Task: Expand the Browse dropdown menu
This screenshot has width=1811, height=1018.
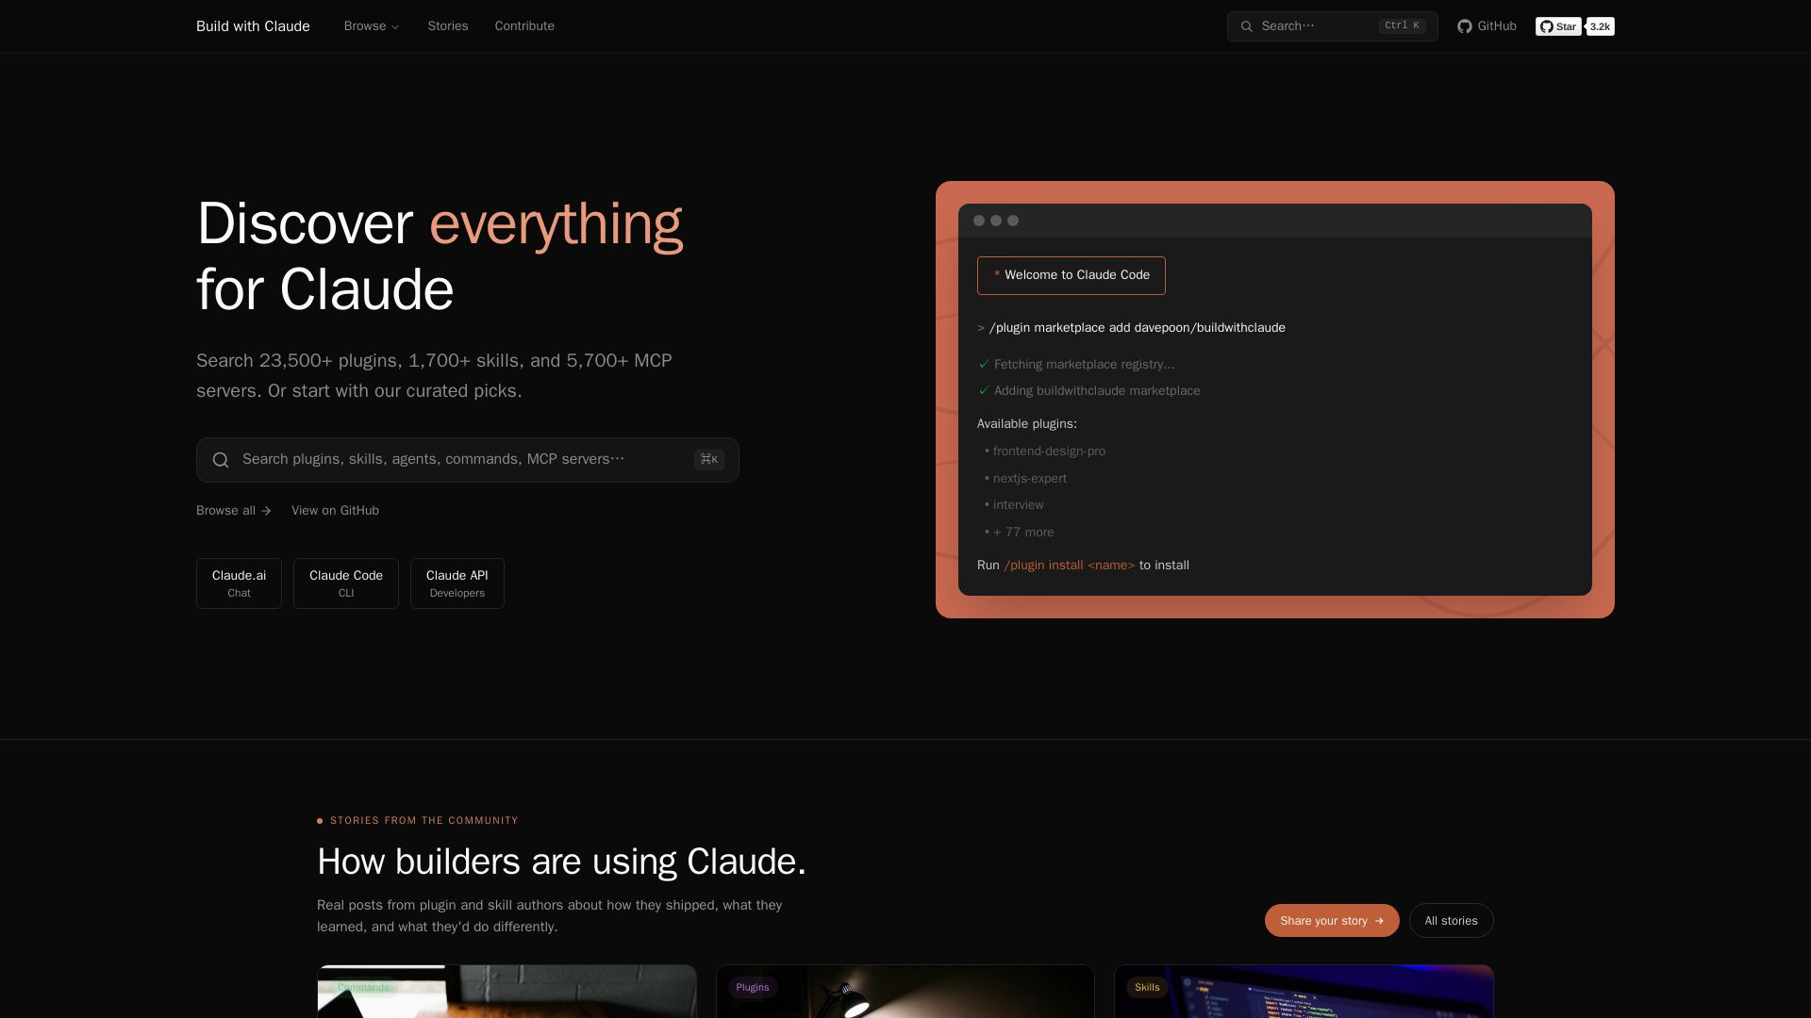Action: pos(372,26)
